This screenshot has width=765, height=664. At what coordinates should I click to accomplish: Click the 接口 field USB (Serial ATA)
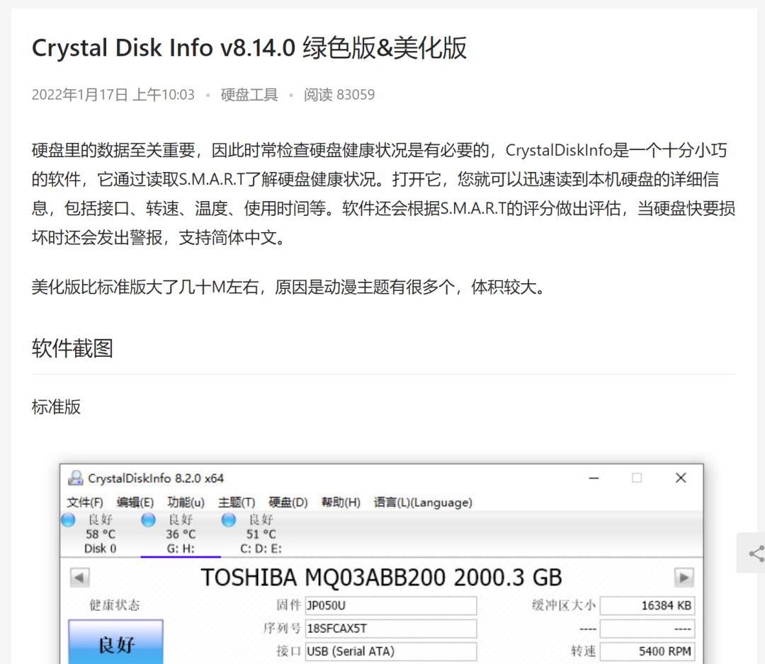391,651
